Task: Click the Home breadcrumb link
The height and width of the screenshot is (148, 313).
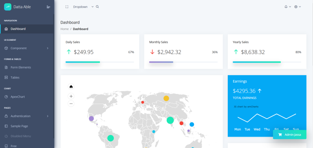Action: click(64, 29)
